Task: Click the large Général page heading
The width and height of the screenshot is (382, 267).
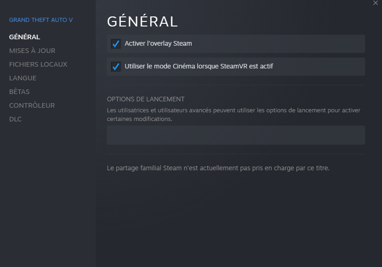Action: [142, 21]
